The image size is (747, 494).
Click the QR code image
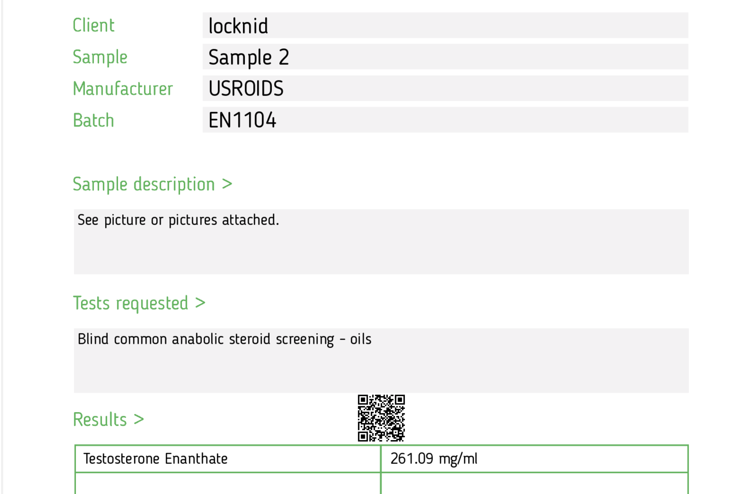coord(381,418)
